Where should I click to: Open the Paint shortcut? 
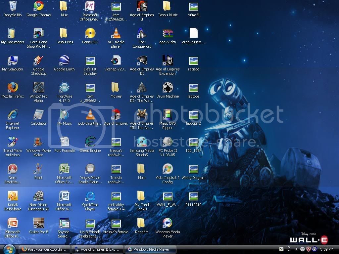tap(38, 169)
